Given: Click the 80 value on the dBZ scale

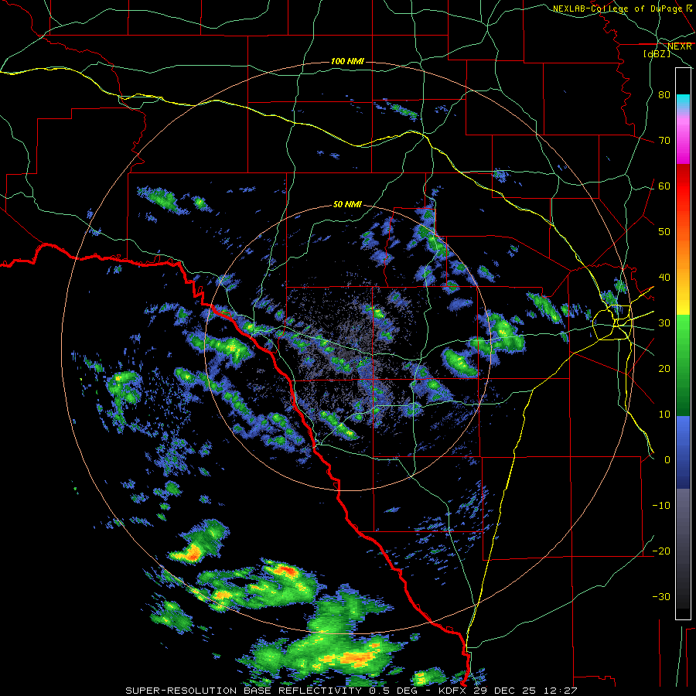Looking at the screenshot, I should (x=664, y=95).
